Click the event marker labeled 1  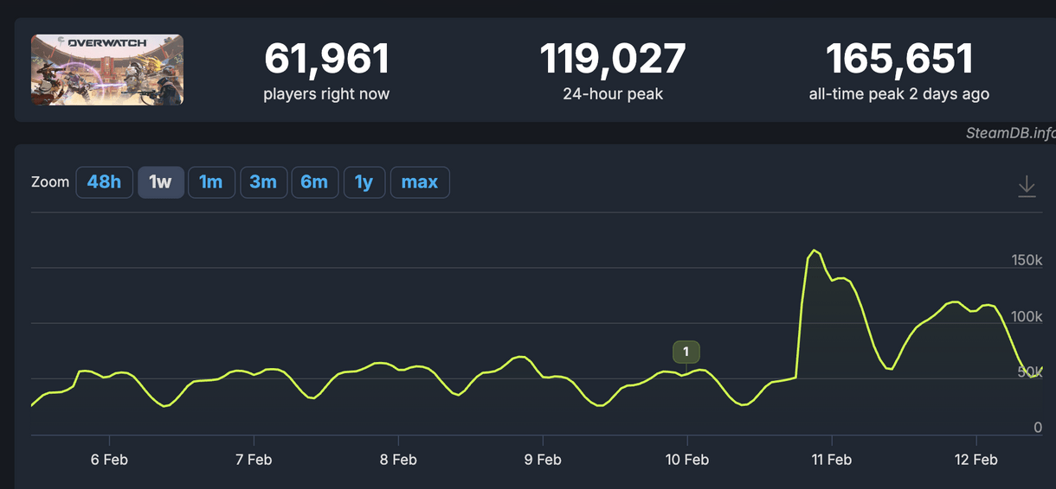click(686, 352)
